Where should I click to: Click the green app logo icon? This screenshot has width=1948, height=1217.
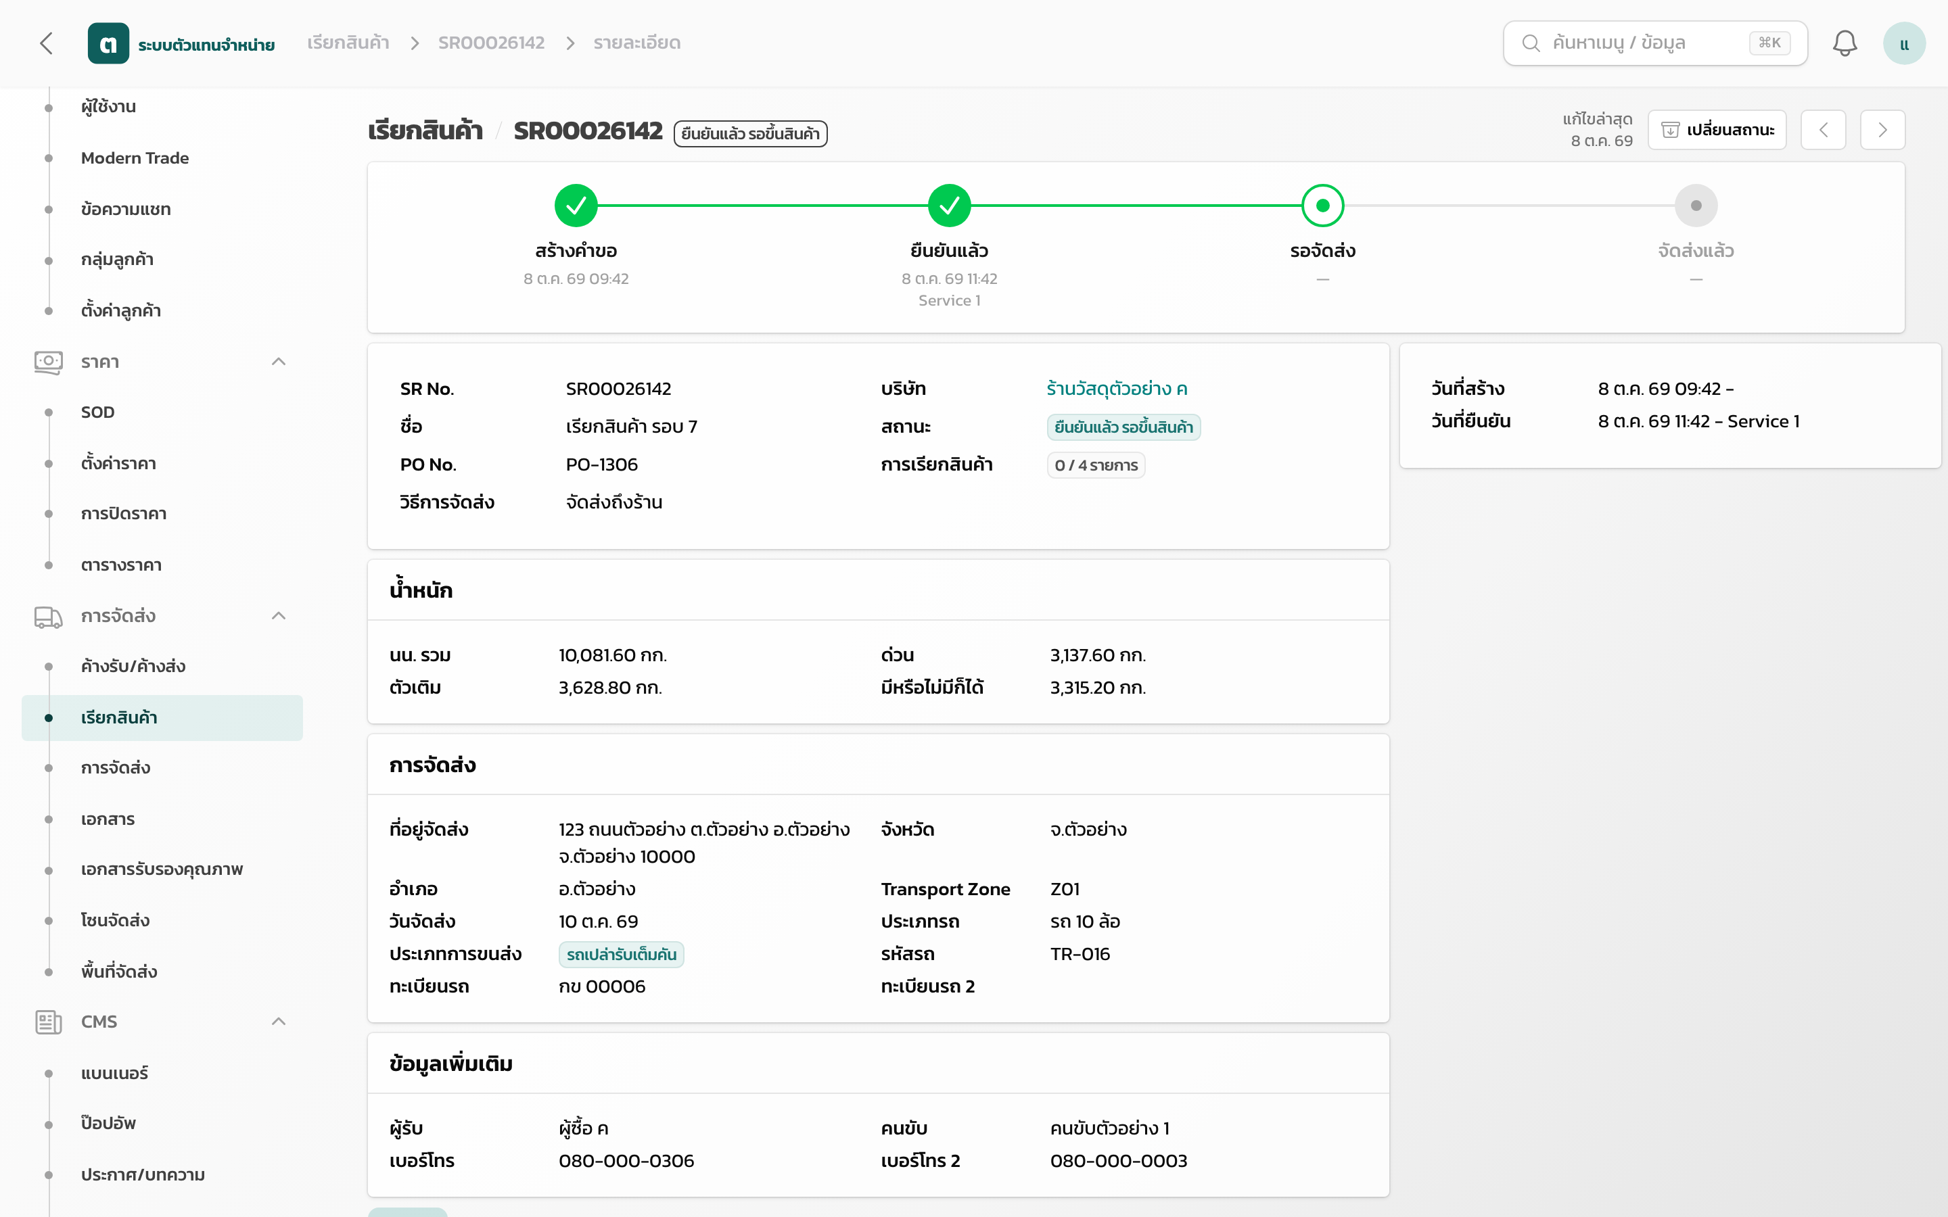(x=108, y=43)
